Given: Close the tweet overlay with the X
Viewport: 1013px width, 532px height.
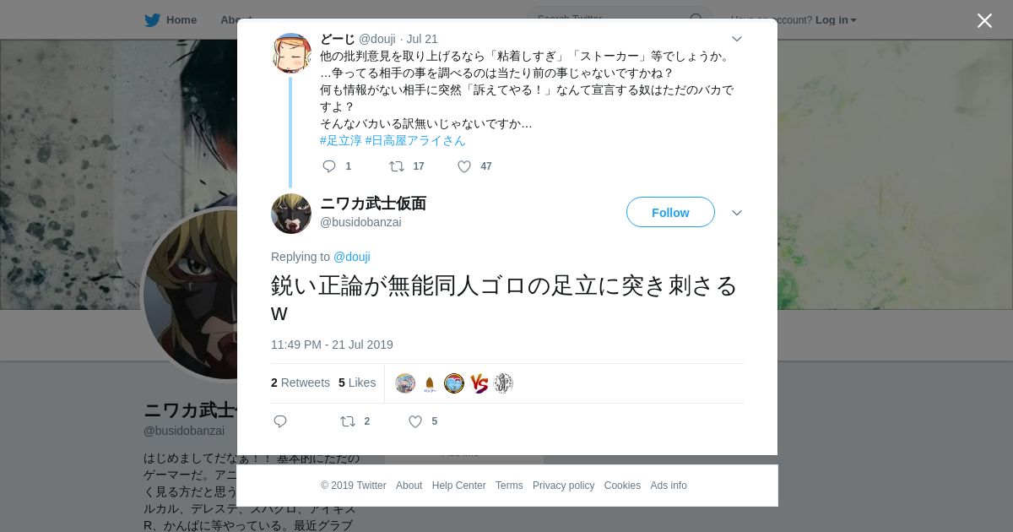Looking at the screenshot, I should pyautogui.click(x=984, y=20).
